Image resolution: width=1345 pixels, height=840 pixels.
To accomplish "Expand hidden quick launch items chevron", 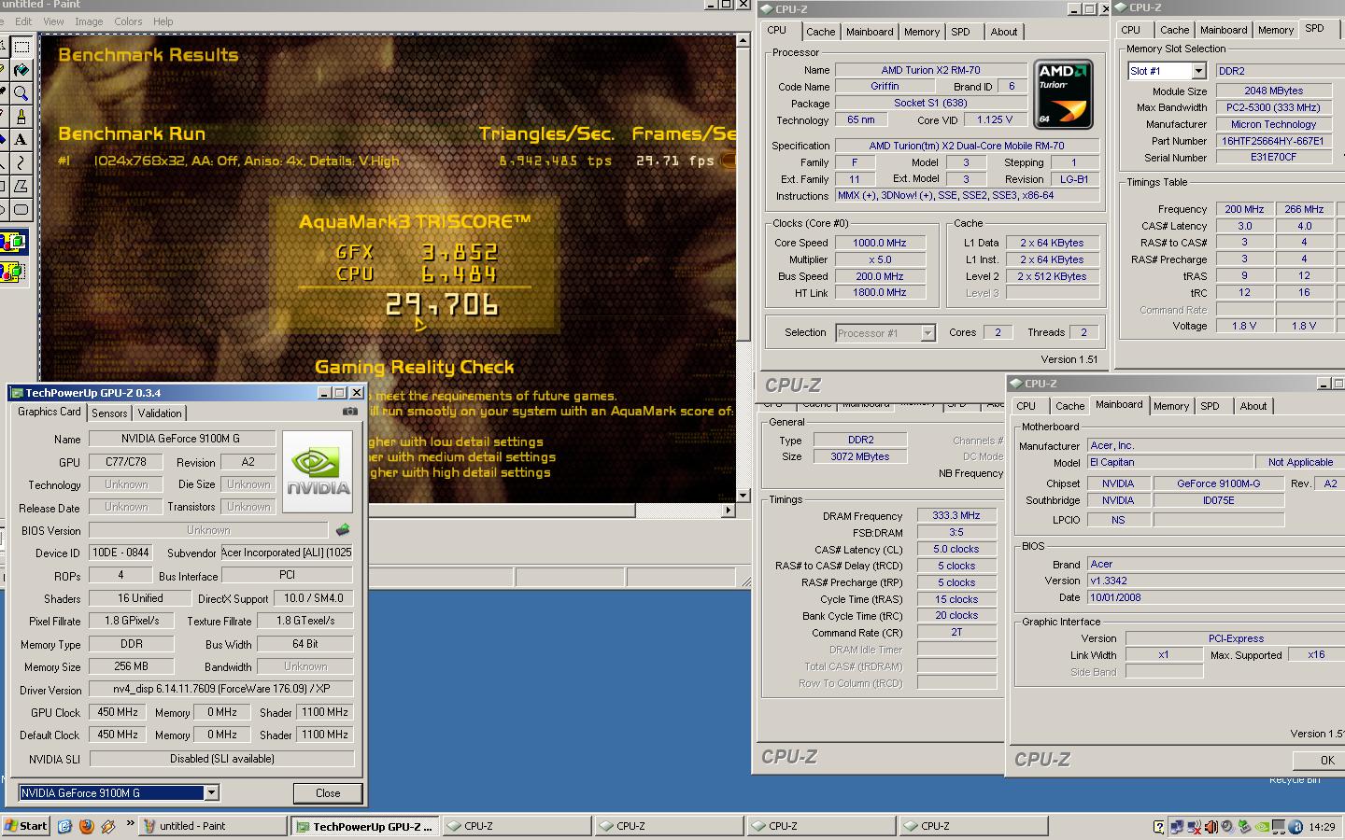I will point(130,824).
